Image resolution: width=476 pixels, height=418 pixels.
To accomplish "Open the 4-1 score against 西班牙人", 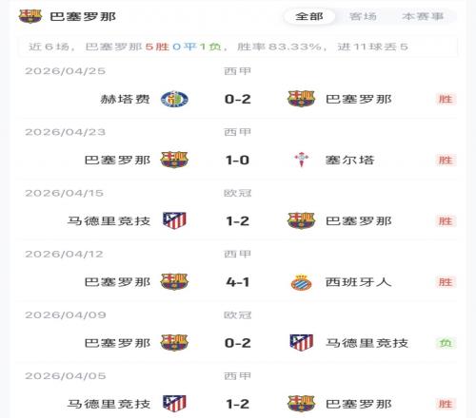I will (238, 282).
